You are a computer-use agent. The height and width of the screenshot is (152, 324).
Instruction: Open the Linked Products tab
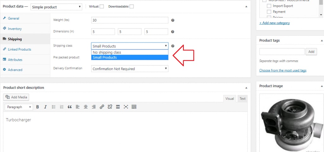pos(25,49)
